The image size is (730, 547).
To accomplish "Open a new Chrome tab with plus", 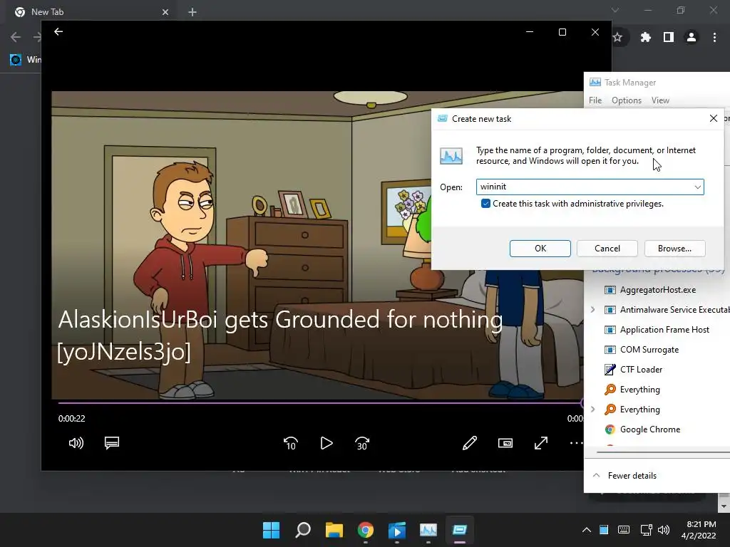I will coord(192,12).
